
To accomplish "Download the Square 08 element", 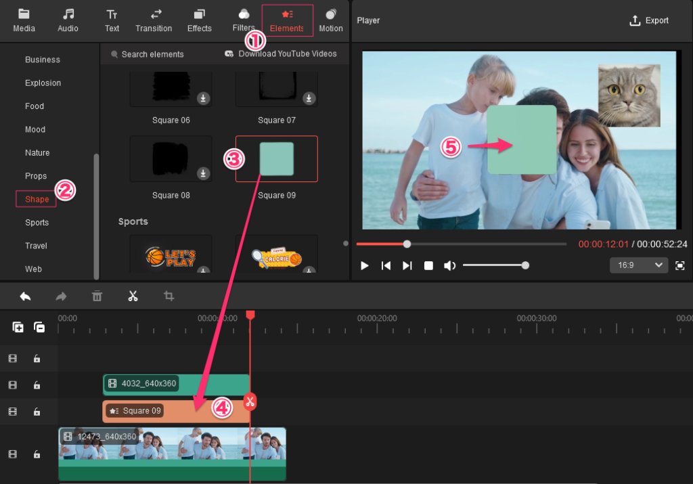I will pyautogui.click(x=203, y=174).
